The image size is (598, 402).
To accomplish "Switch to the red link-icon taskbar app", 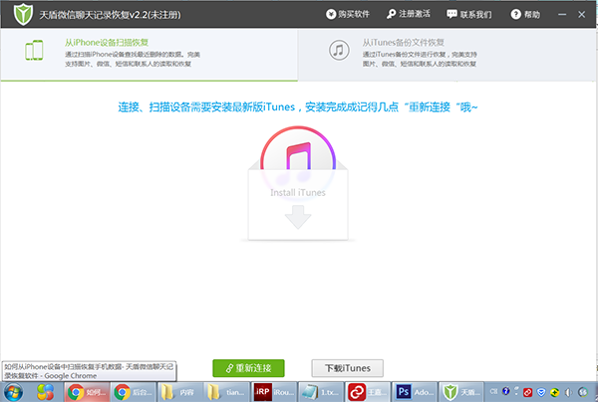I will pyautogui.click(x=367, y=392).
